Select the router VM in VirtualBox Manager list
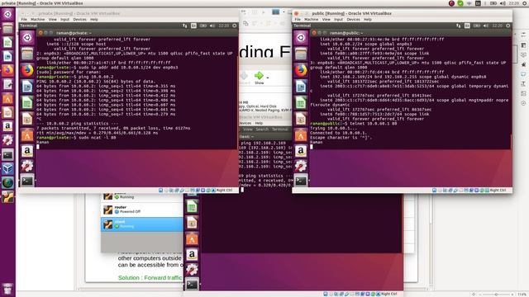Image resolution: width=529 pixels, height=297 pixels. point(142,210)
